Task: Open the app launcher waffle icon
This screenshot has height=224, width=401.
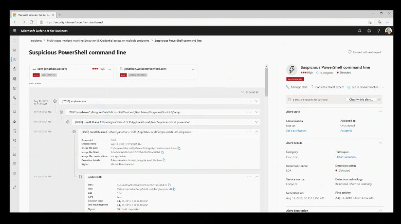Action: [x=14, y=30]
